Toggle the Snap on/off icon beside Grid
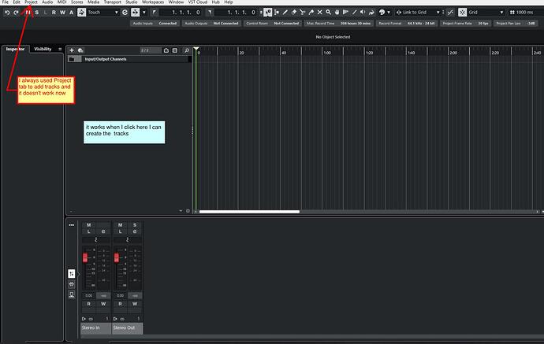This screenshot has height=344, width=544. pyautogui.click(x=462, y=13)
